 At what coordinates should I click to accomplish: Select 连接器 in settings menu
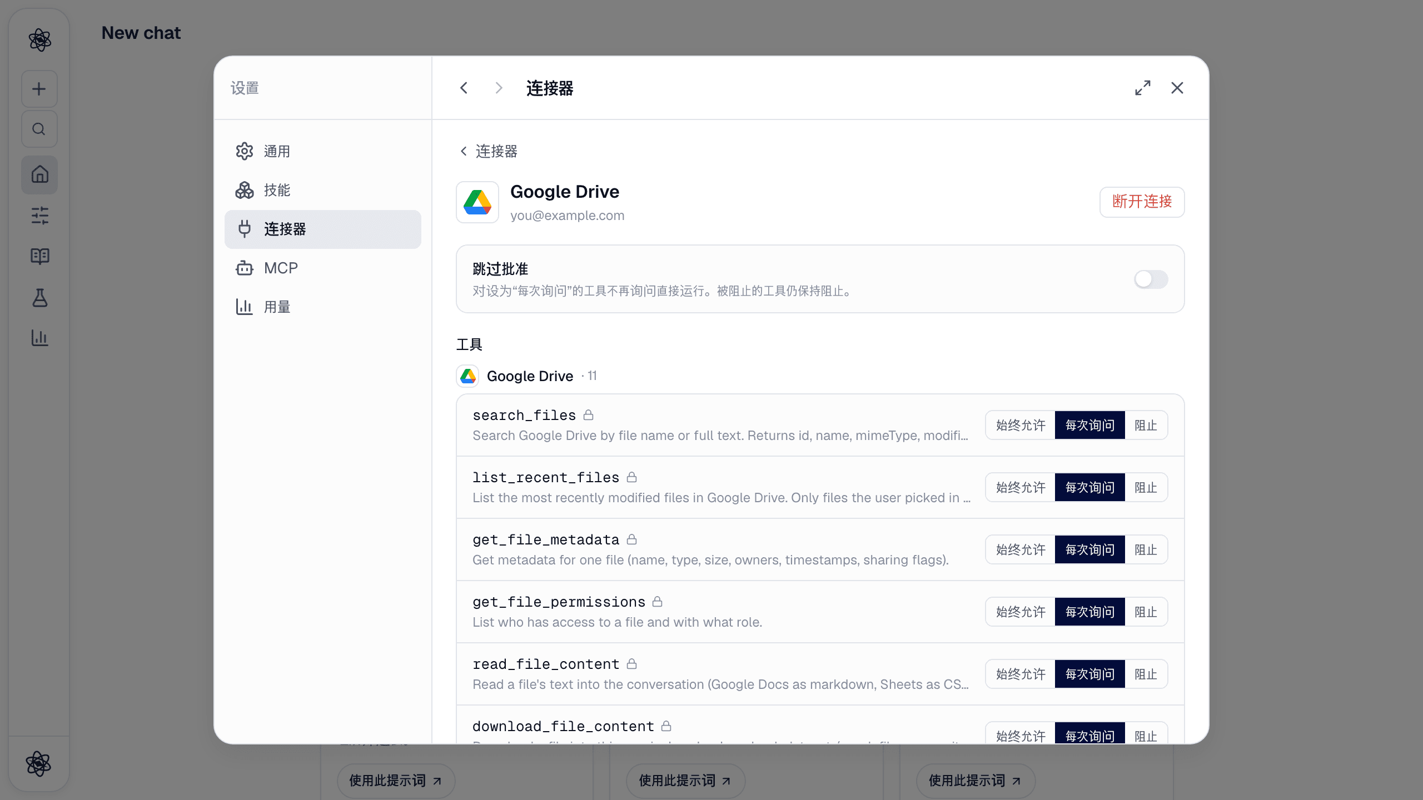[323, 229]
